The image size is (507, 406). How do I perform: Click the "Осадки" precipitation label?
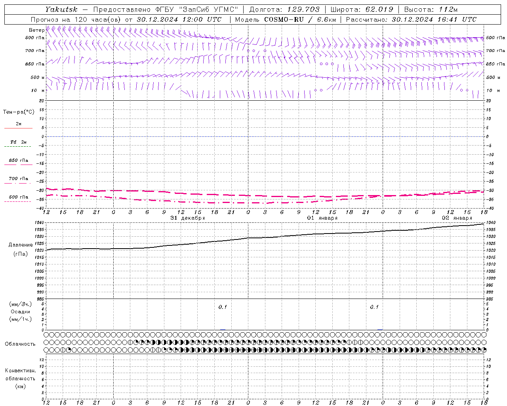pyautogui.click(x=20, y=312)
